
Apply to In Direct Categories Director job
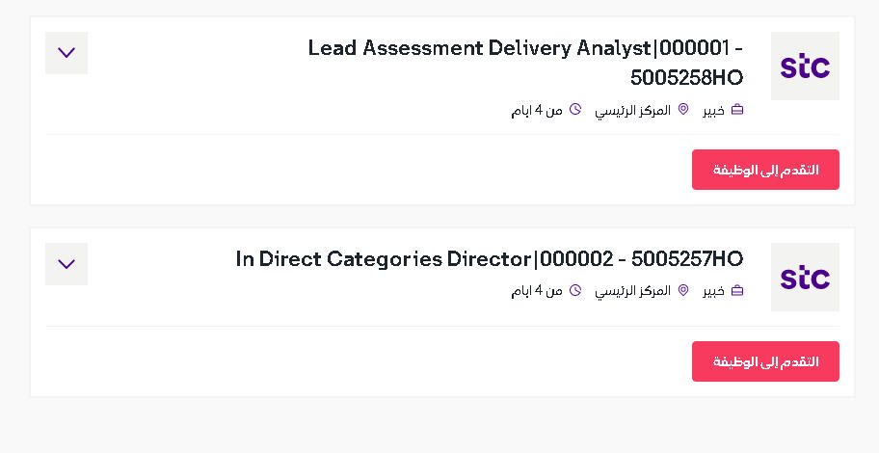click(x=765, y=361)
